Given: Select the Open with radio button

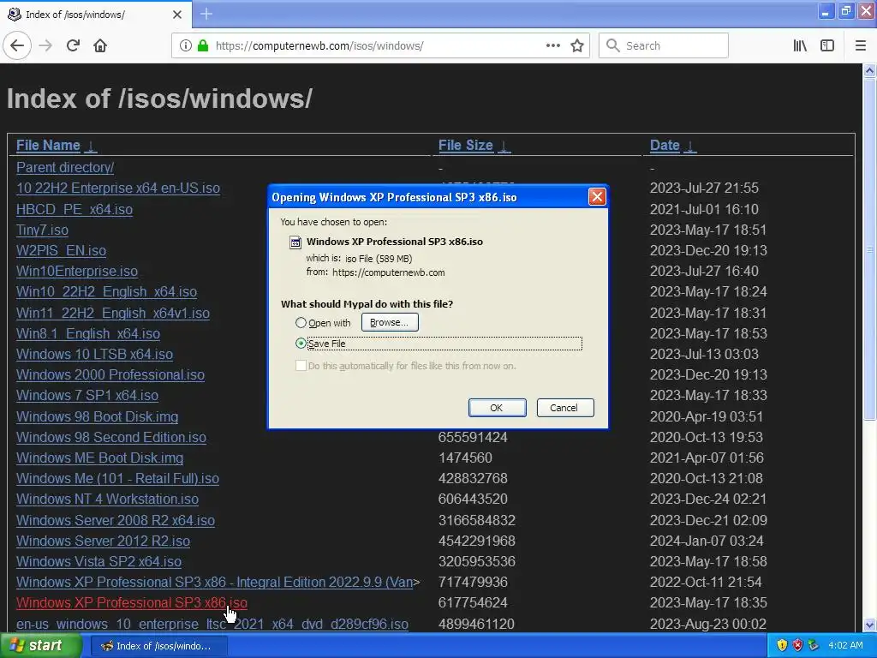Looking at the screenshot, I should pyautogui.click(x=301, y=323).
